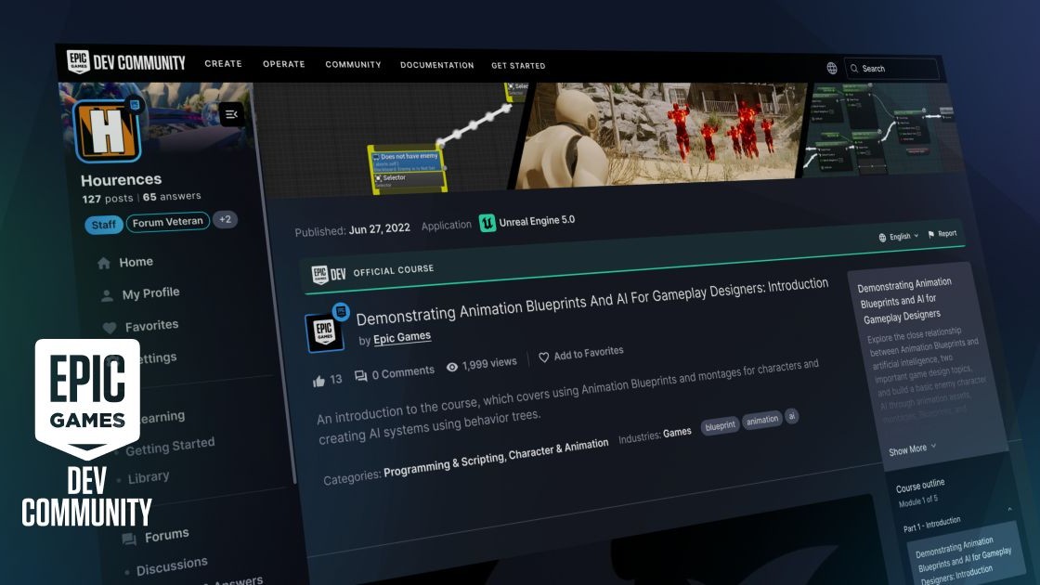Click the Staff badge

pos(103,225)
